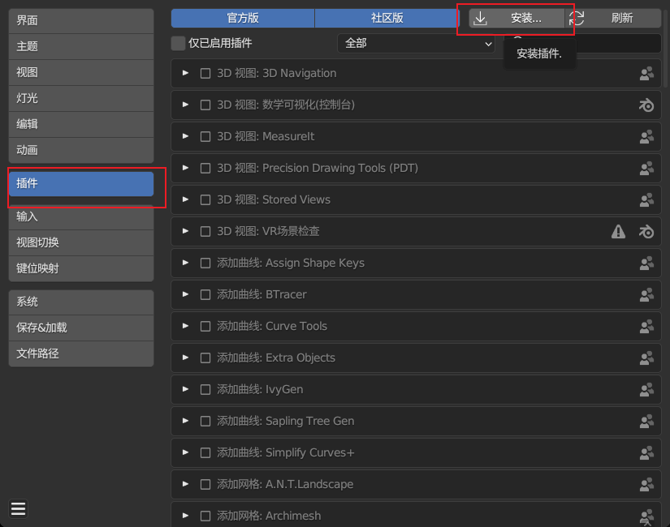Click the community icon on Stored Views row

[646, 199]
